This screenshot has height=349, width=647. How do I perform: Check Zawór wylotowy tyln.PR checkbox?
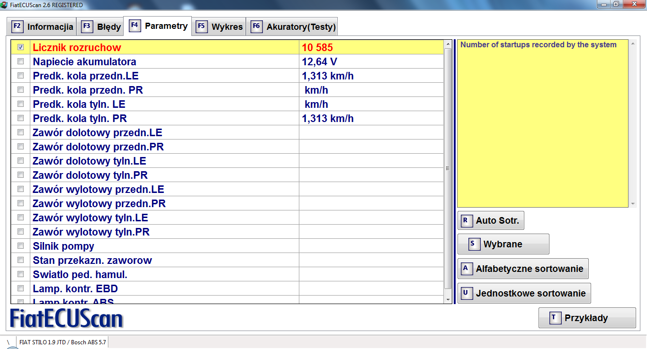coord(20,232)
